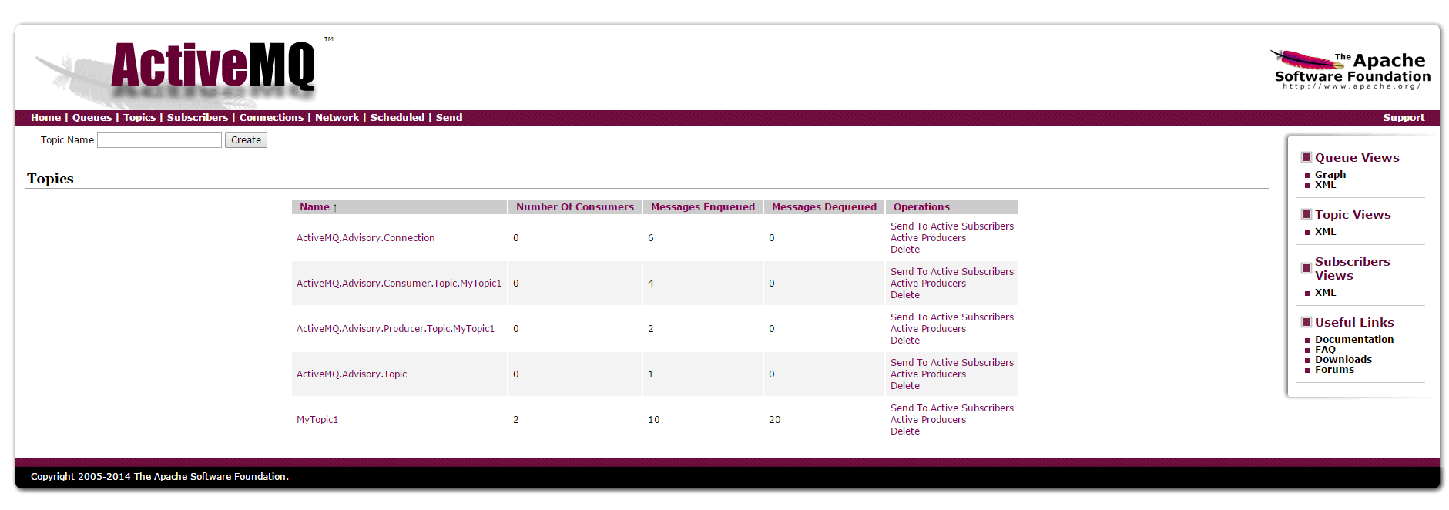Viewport: 1449px width, 510px height.
Task: Go to Home in navigation bar
Action: (x=45, y=118)
